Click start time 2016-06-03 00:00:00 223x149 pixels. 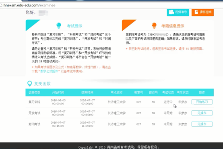58,102
